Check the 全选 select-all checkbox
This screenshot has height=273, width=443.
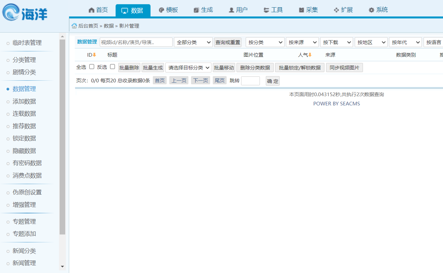coord(92,67)
